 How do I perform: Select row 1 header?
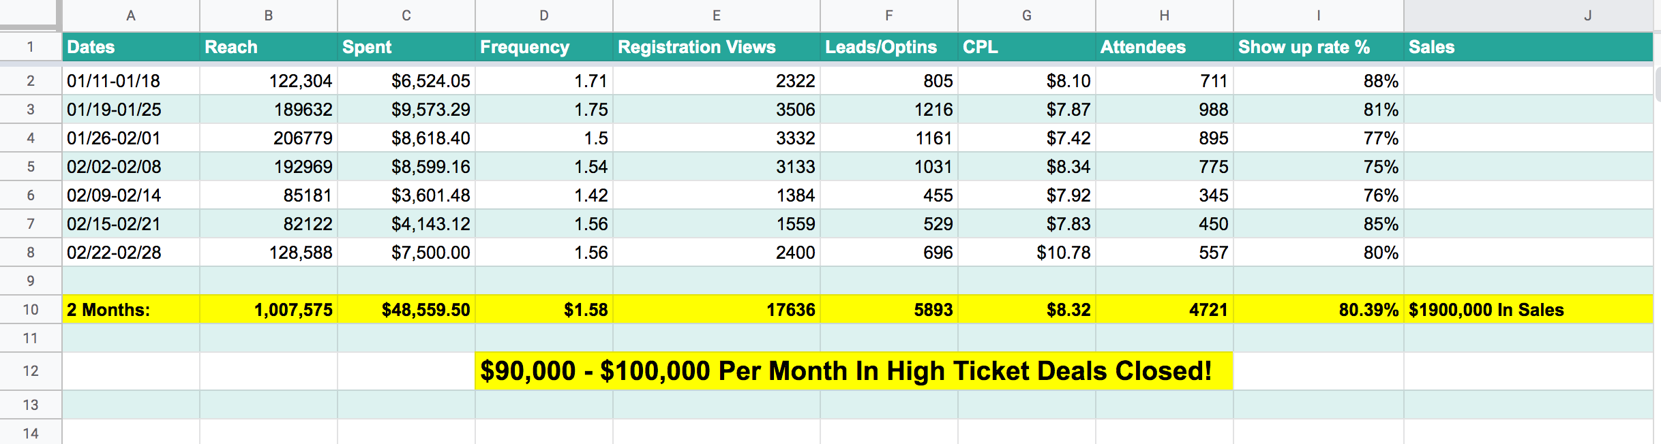click(31, 47)
